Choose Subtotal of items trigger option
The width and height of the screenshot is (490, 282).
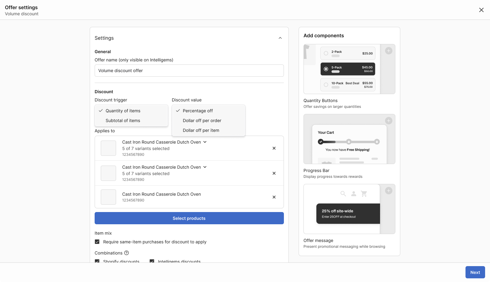coord(123,121)
